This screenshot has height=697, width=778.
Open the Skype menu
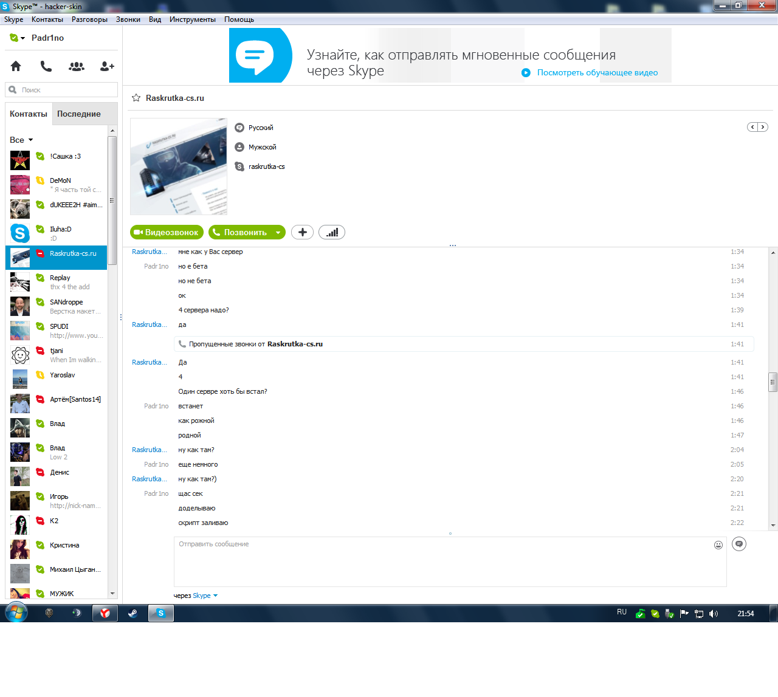[x=13, y=19]
